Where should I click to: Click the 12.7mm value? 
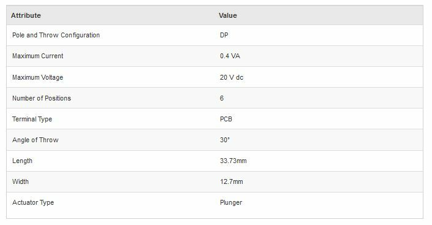(232, 181)
